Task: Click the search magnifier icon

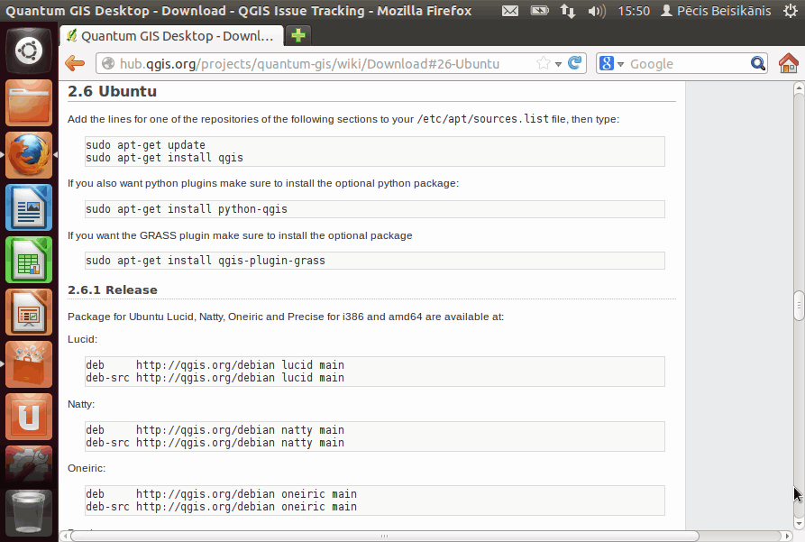Action: pos(758,64)
